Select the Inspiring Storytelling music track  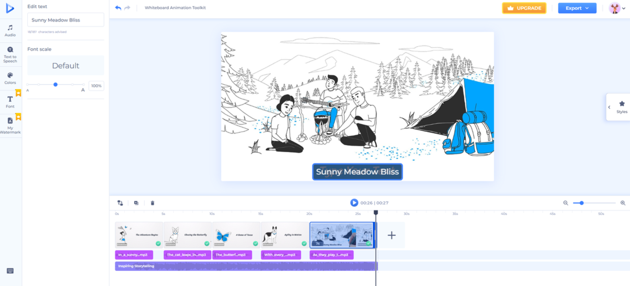246,266
